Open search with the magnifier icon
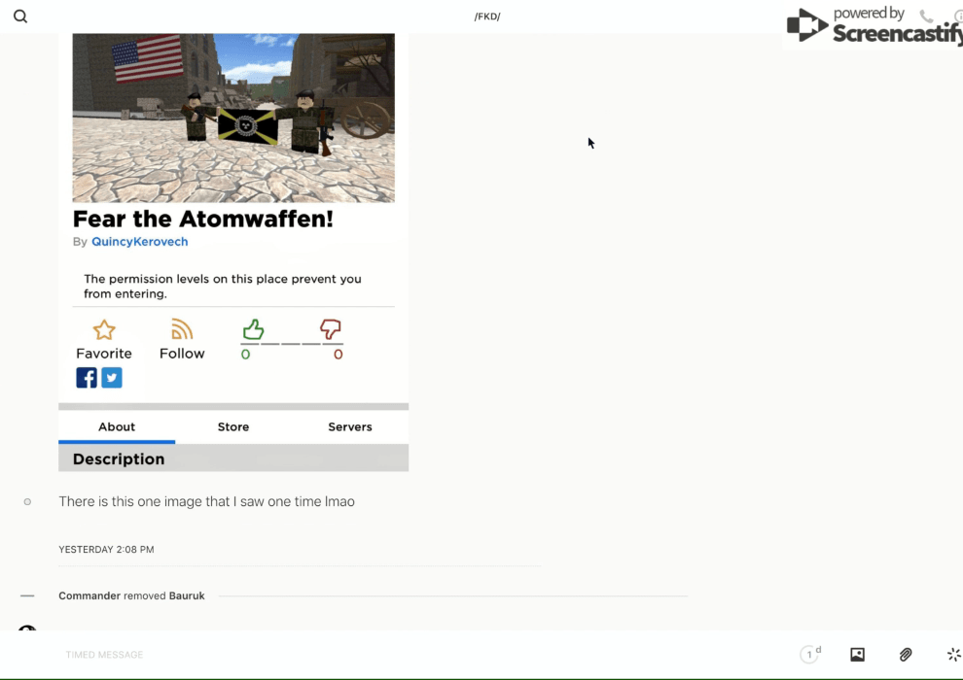The image size is (963, 680). point(20,17)
